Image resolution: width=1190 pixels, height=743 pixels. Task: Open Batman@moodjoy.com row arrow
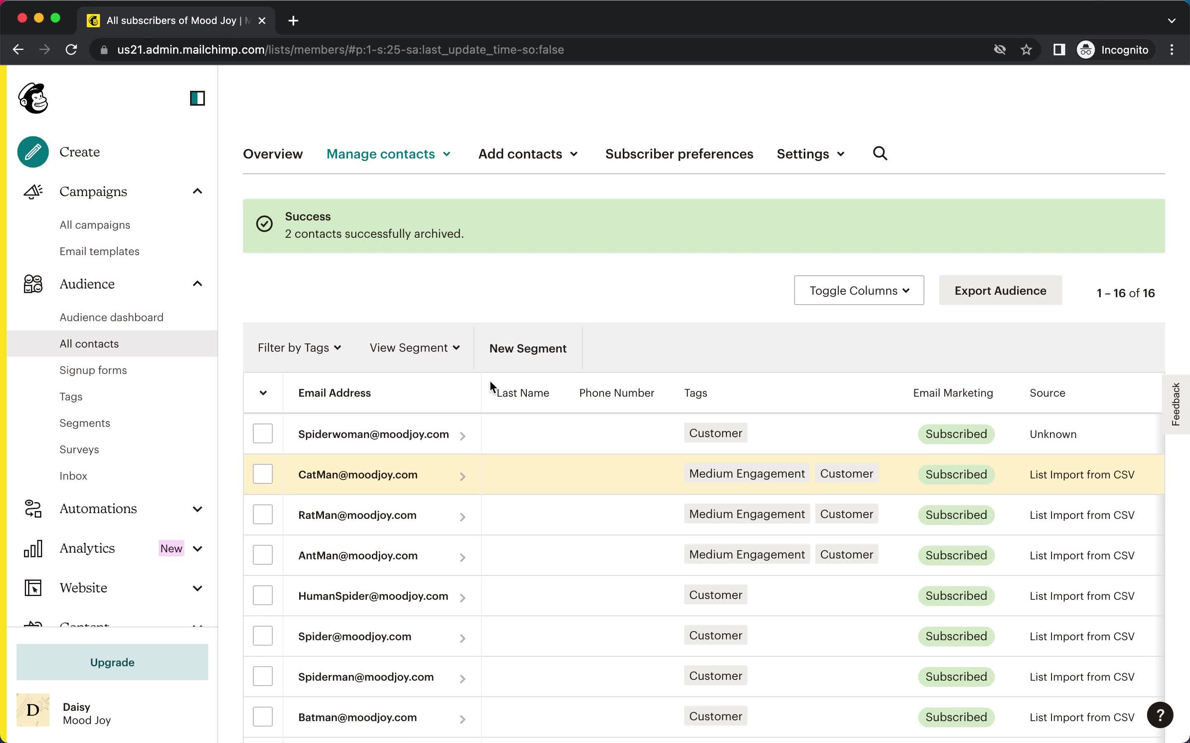462,719
